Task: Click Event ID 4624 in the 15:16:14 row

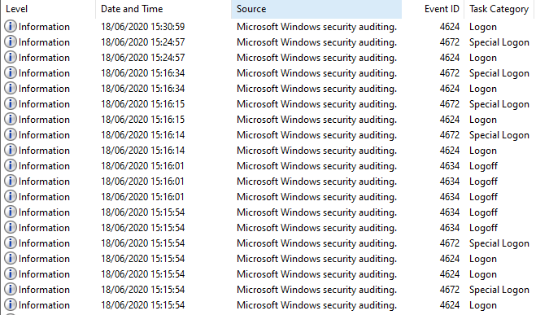Action: pyautogui.click(x=450, y=151)
